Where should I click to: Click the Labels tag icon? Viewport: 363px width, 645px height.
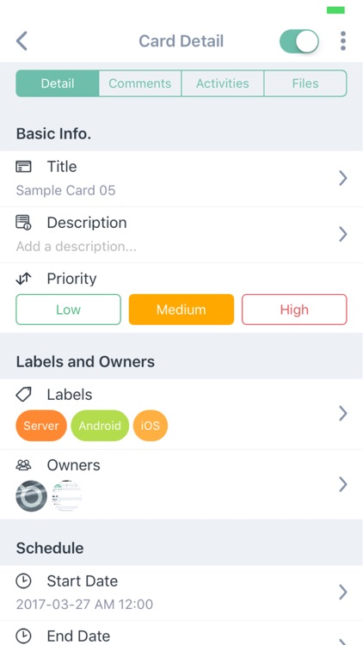pos(23,395)
